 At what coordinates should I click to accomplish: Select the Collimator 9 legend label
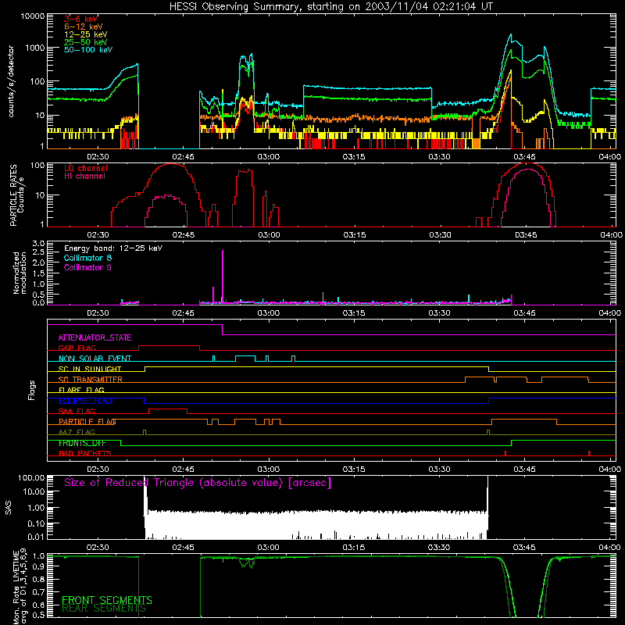click(x=87, y=267)
